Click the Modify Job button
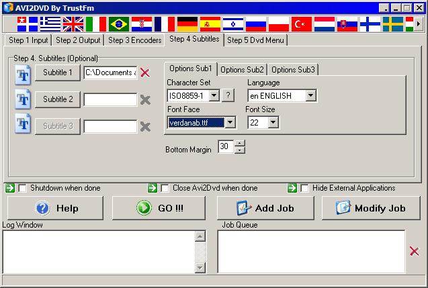Viewport: 428px width, 288px height. 371,208
